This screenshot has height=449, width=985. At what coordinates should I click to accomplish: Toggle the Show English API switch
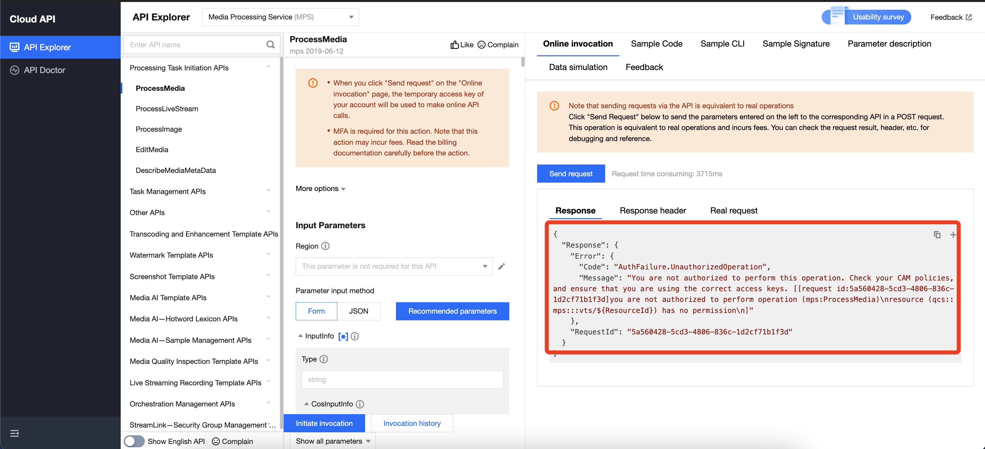(134, 441)
